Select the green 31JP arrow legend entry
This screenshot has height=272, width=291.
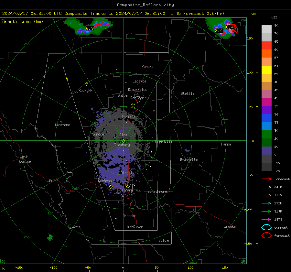(x=266, y=211)
